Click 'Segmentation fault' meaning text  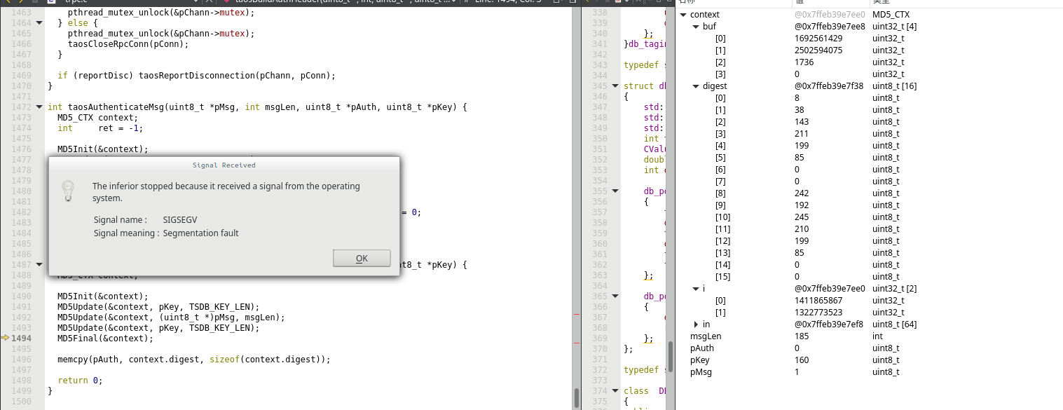[201, 233]
